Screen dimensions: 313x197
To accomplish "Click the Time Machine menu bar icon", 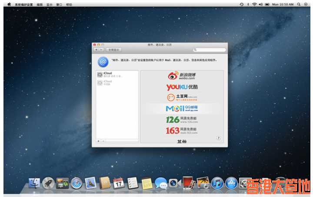I will tap(242, 4).
